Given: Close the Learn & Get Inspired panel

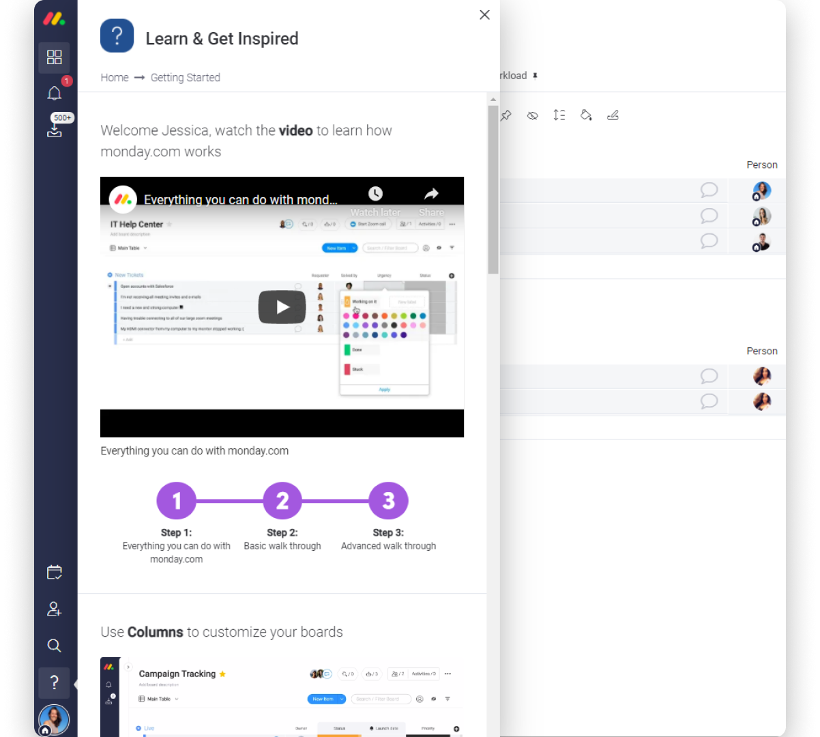Looking at the screenshot, I should tap(484, 15).
